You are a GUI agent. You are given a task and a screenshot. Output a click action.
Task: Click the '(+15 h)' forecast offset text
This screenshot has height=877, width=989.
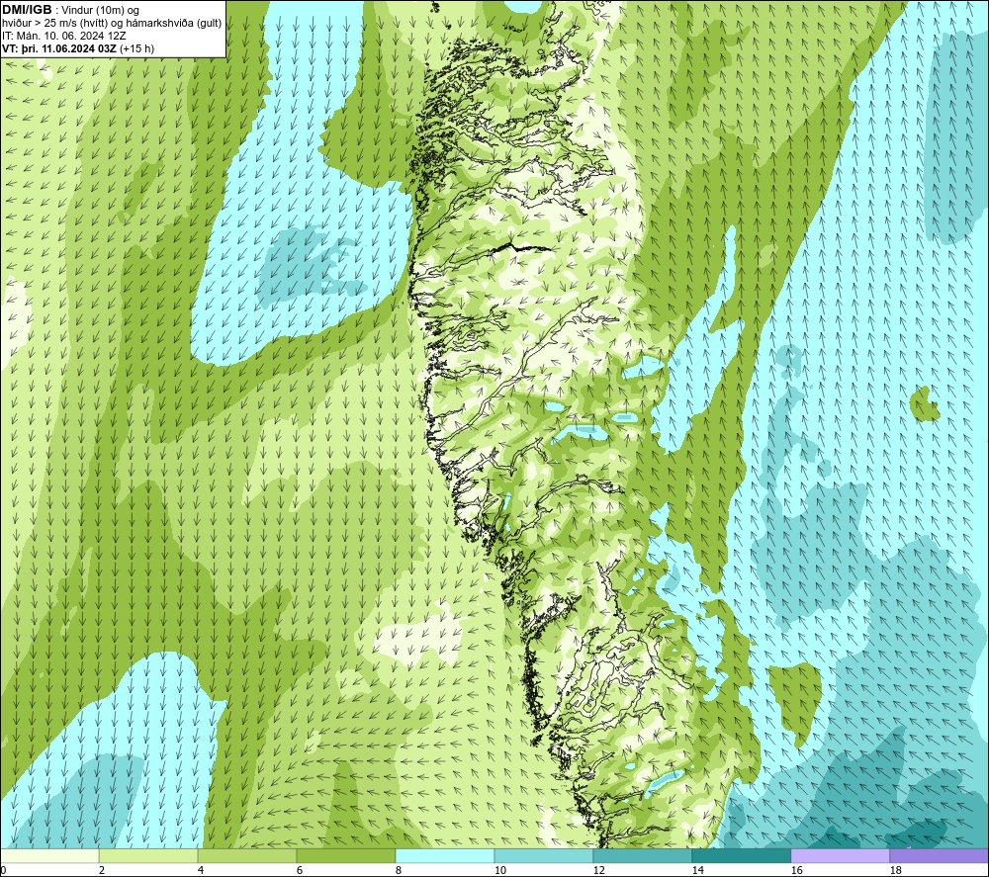[136, 48]
